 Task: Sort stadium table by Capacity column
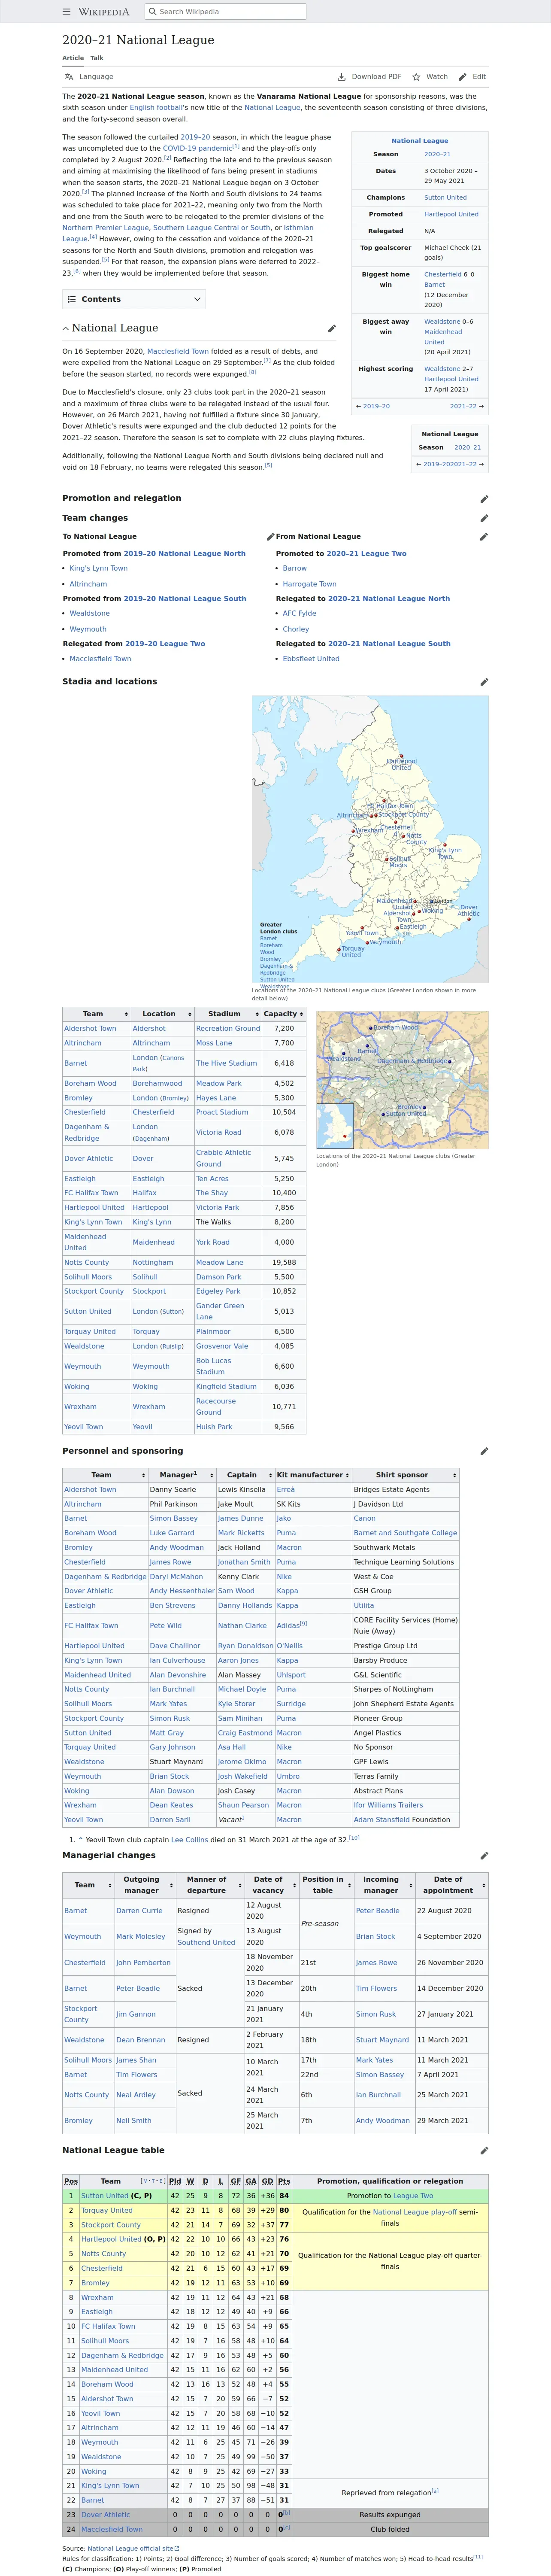(284, 1014)
